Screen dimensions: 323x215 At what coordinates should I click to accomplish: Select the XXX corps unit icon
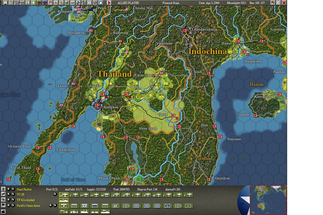tap(105, 206)
